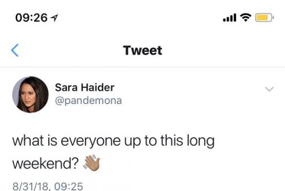Tap the word "weekend?" in the tweet
This screenshot has height=191, width=285.
[46, 163]
